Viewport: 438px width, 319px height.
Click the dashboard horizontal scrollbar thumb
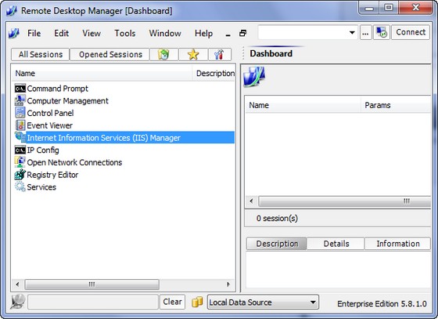click(x=345, y=201)
